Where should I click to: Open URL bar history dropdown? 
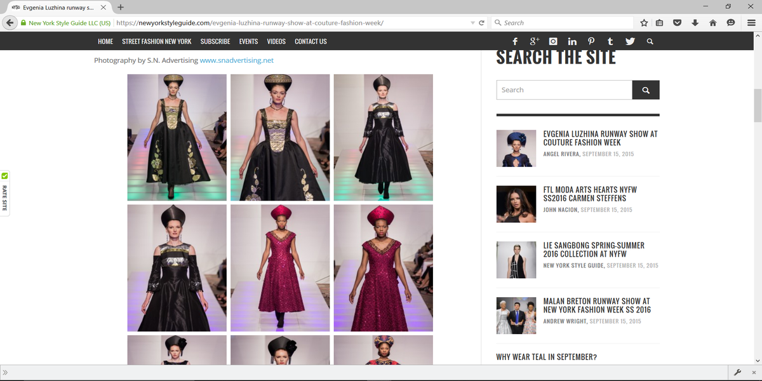(x=472, y=23)
